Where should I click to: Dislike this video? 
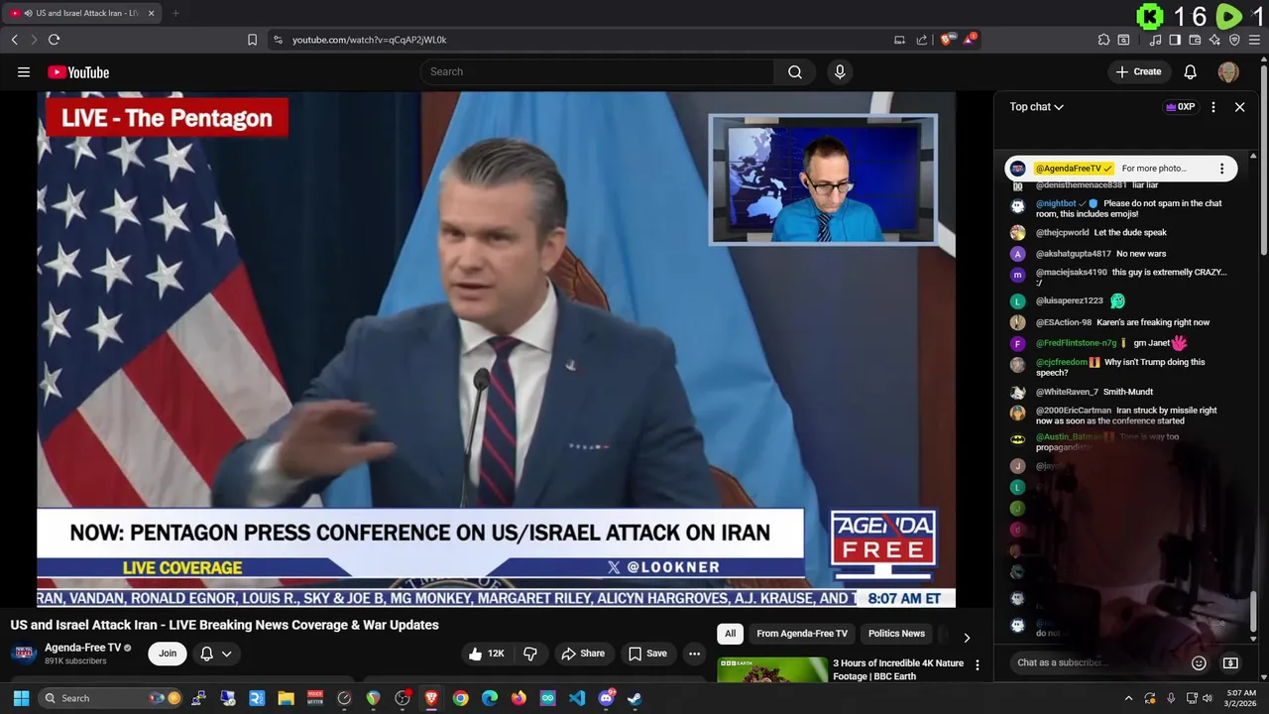(x=530, y=654)
